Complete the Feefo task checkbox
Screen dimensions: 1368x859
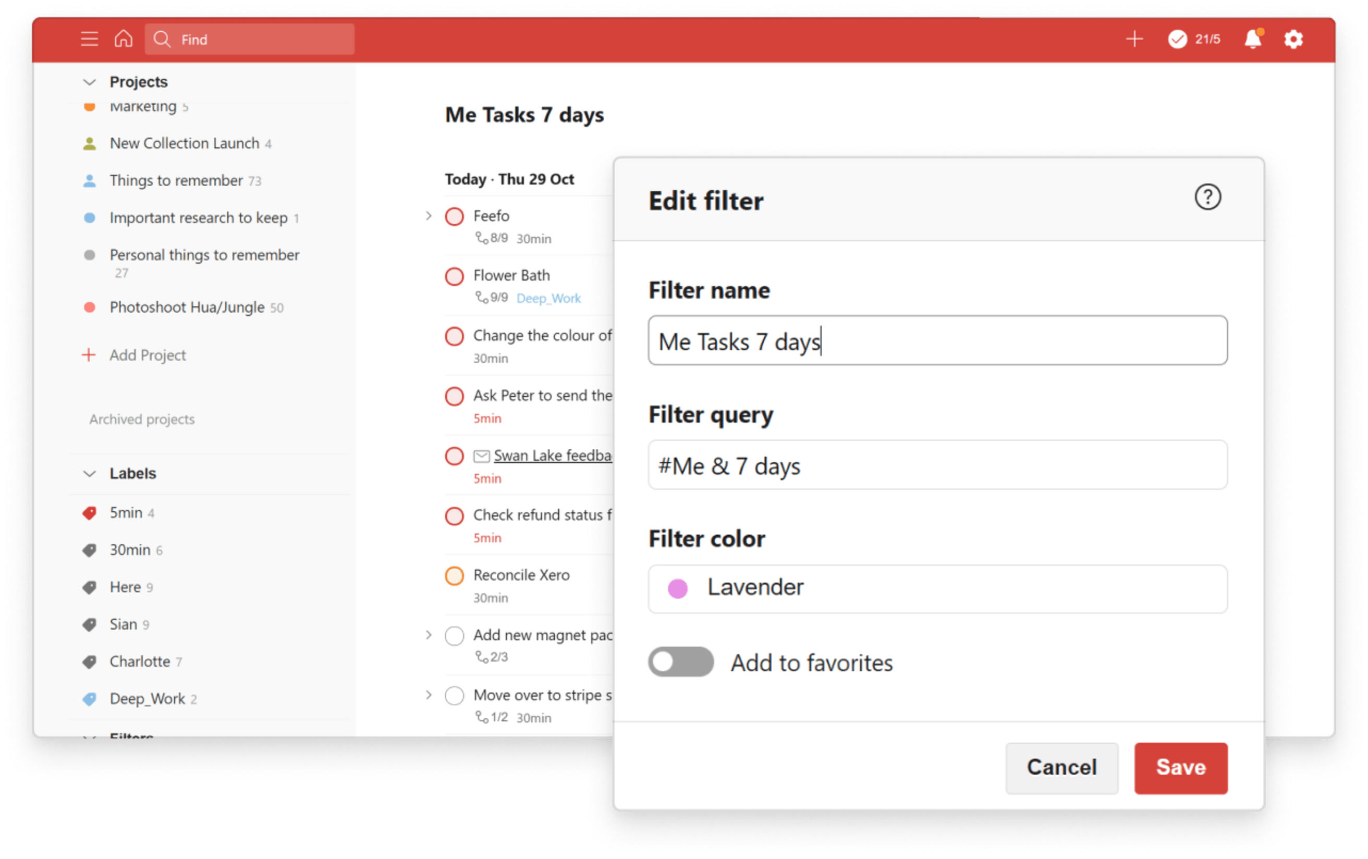click(455, 216)
